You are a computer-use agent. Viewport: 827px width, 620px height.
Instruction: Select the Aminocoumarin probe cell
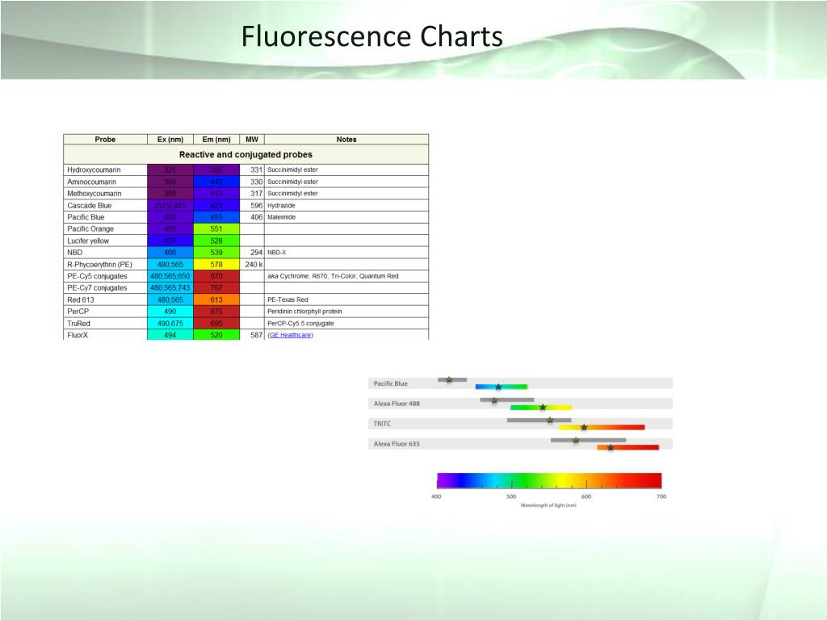click(x=105, y=182)
